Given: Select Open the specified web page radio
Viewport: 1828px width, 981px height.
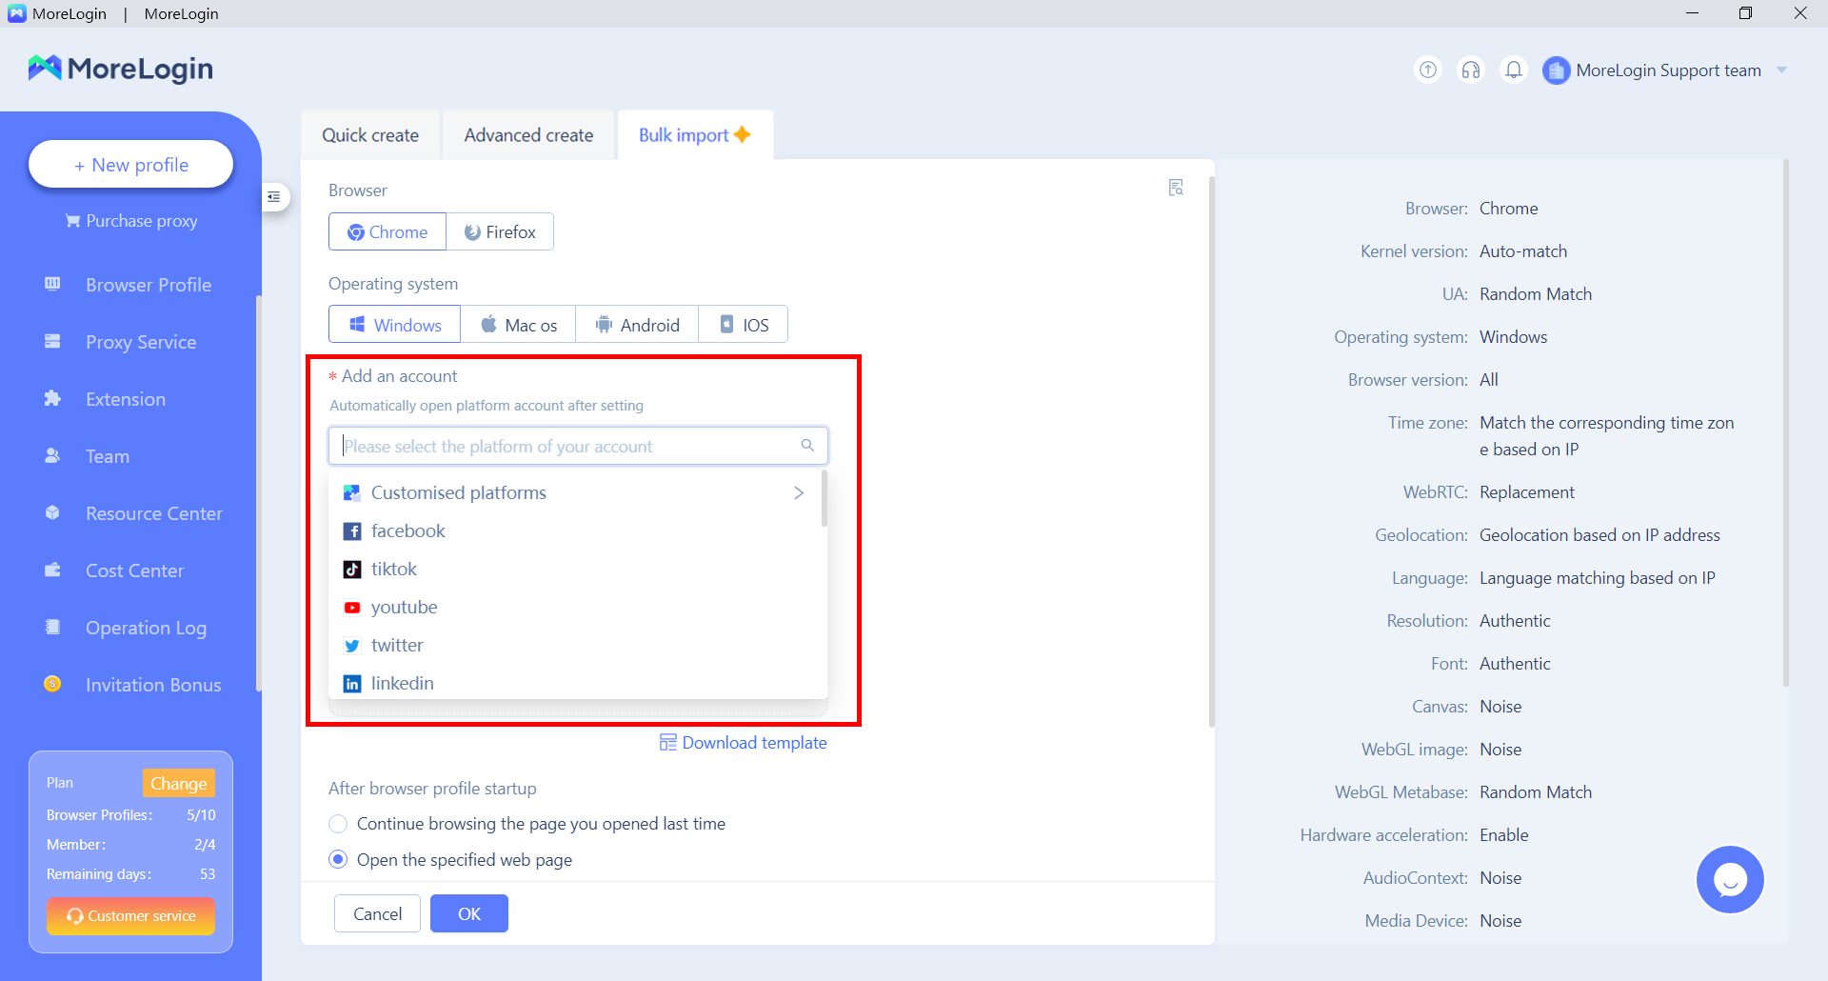Looking at the screenshot, I should [338, 860].
